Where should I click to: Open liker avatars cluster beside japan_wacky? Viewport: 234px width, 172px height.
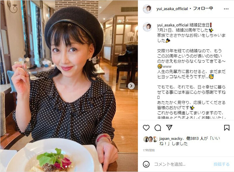pos(150,139)
